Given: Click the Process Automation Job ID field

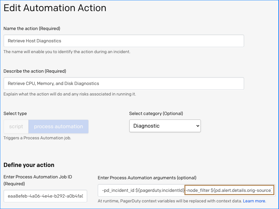Looking at the screenshot, I should (x=45, y=196).
